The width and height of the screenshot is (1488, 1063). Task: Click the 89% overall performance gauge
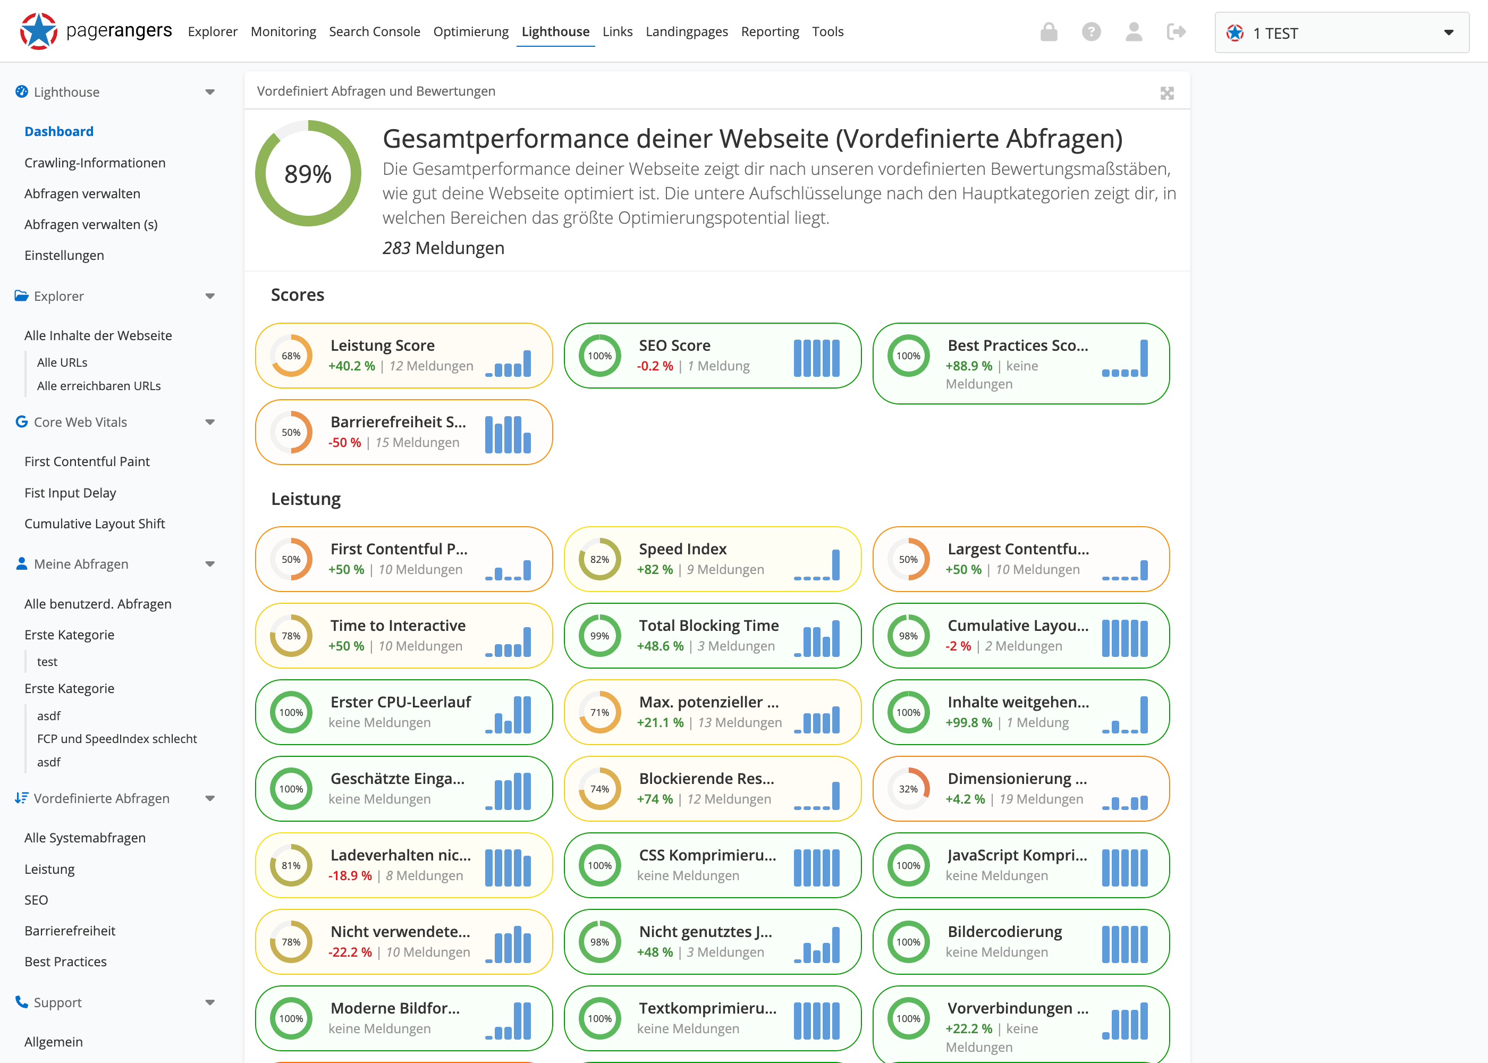tap(308, 173)
